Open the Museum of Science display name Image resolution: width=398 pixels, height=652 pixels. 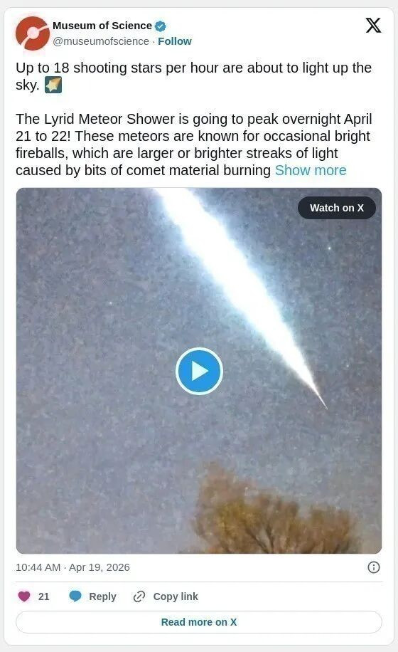(102, 26)
